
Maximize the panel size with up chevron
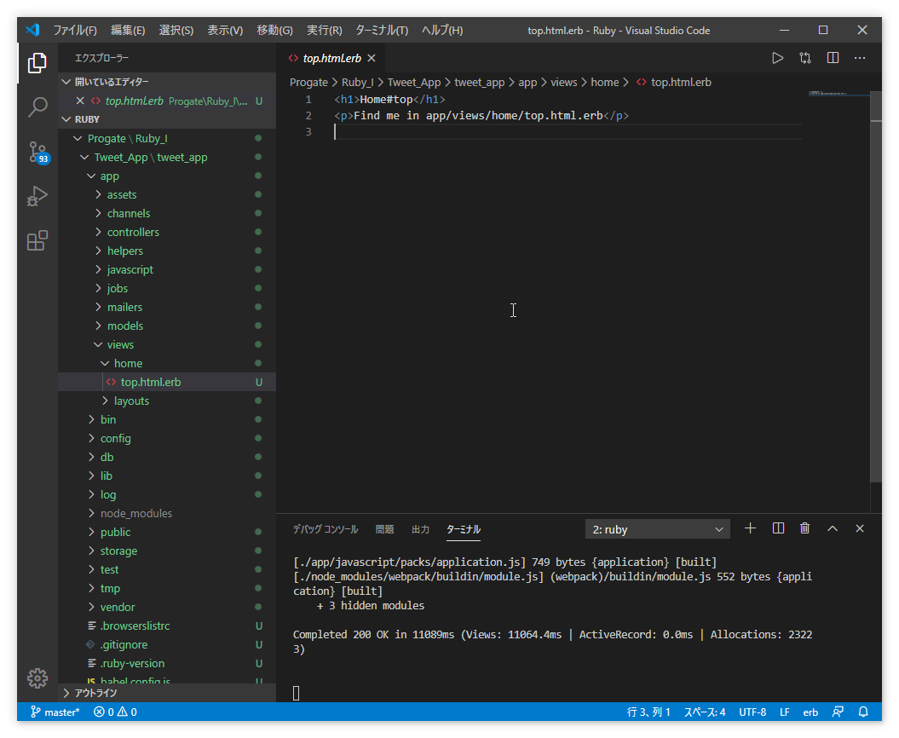pos(833,528)
